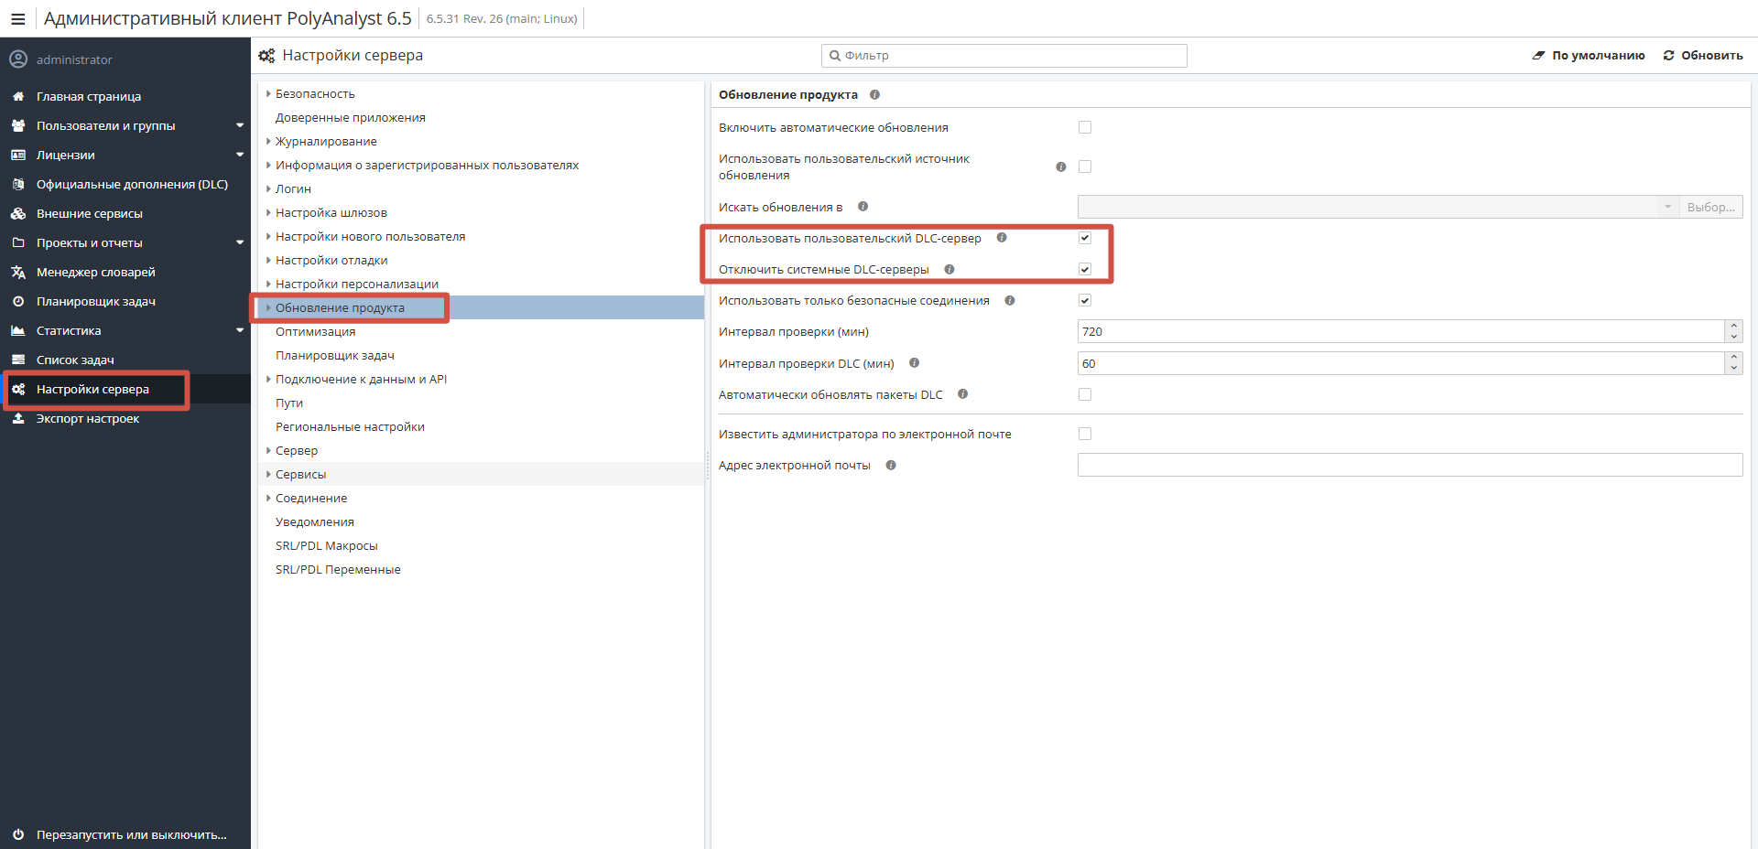Select Пути in settings tree

(288, 403)
